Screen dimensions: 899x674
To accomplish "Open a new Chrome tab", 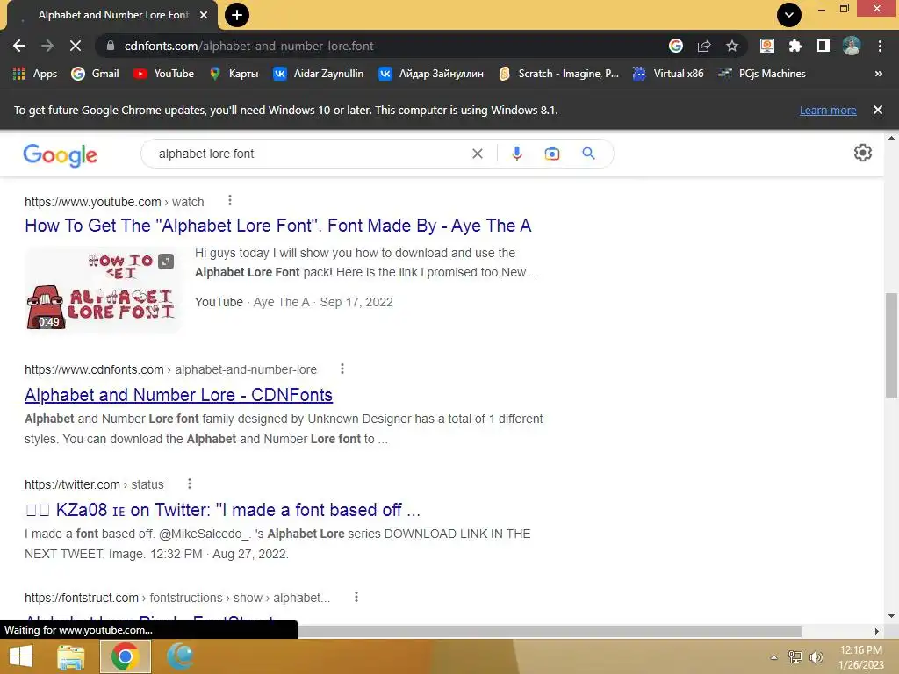I will (237, 15).
